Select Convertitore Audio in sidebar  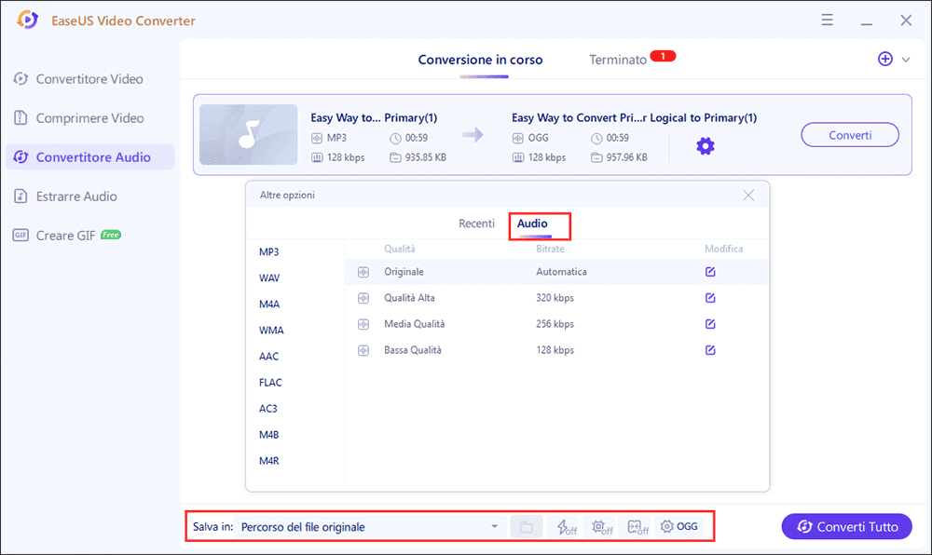tap(89, 157)
